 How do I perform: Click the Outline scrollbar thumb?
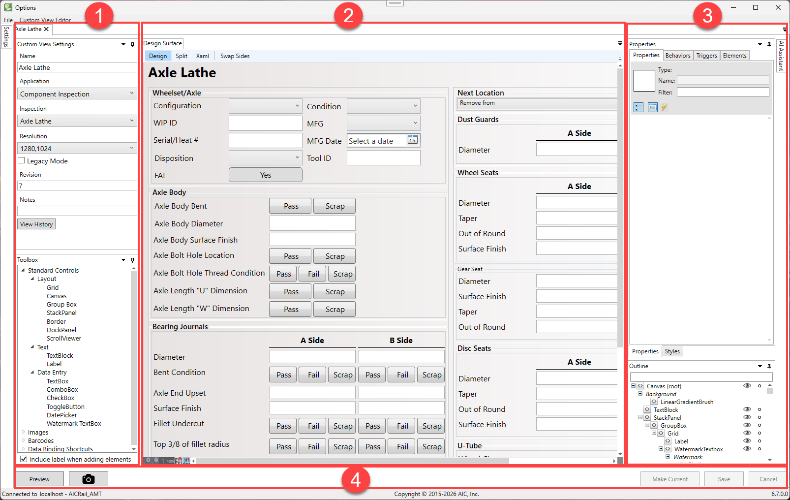[x=770, y=390]
